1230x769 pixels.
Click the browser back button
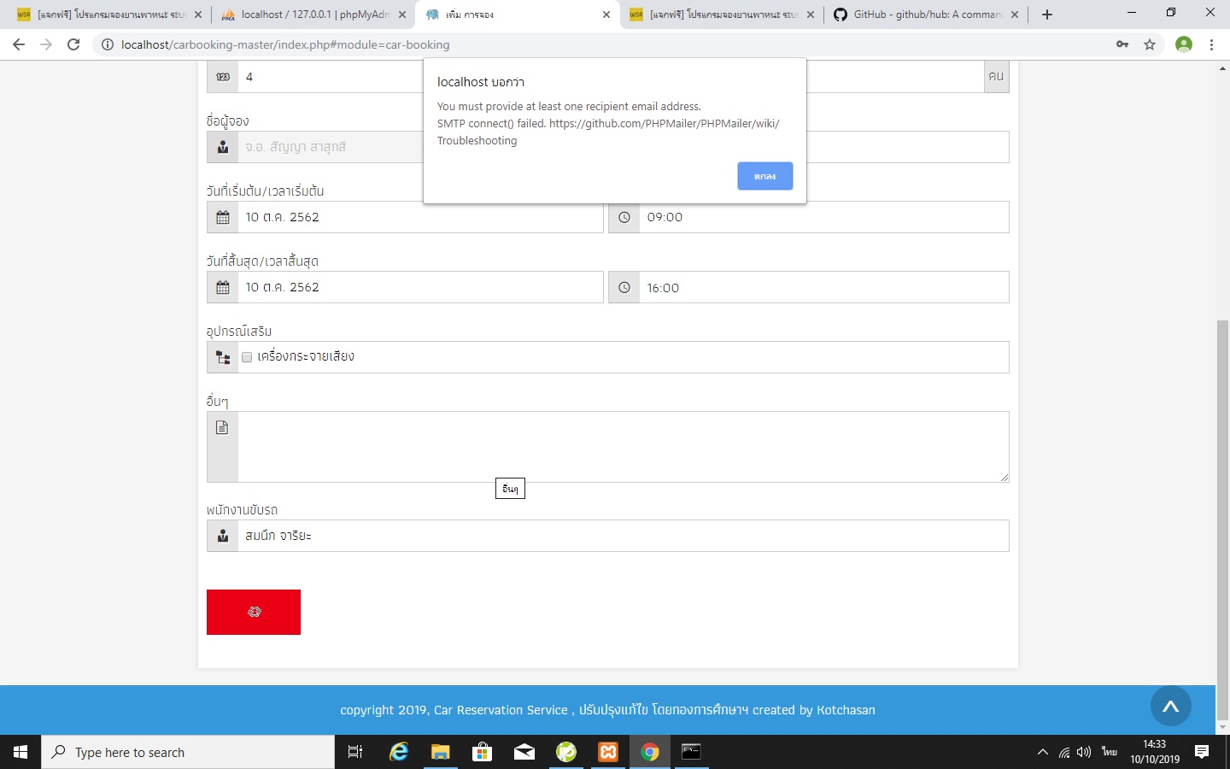(x=19, y=44)
